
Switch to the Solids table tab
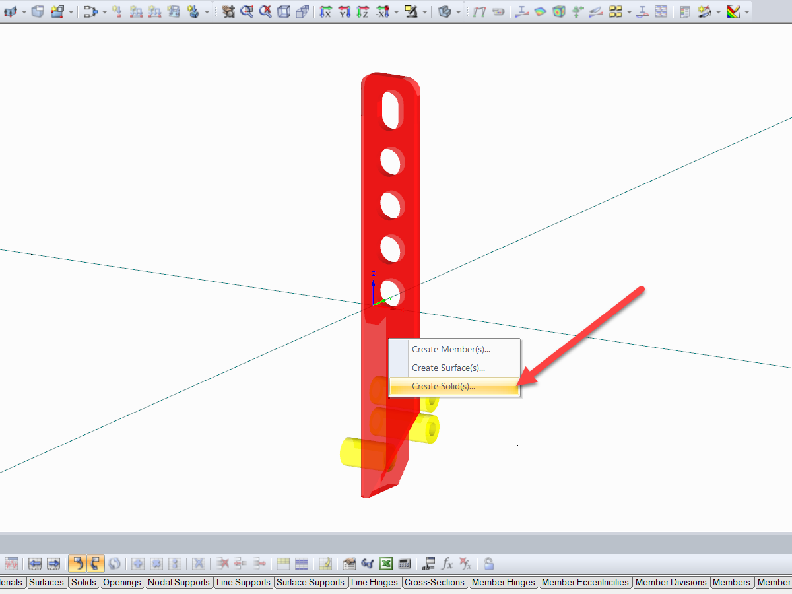83,582
